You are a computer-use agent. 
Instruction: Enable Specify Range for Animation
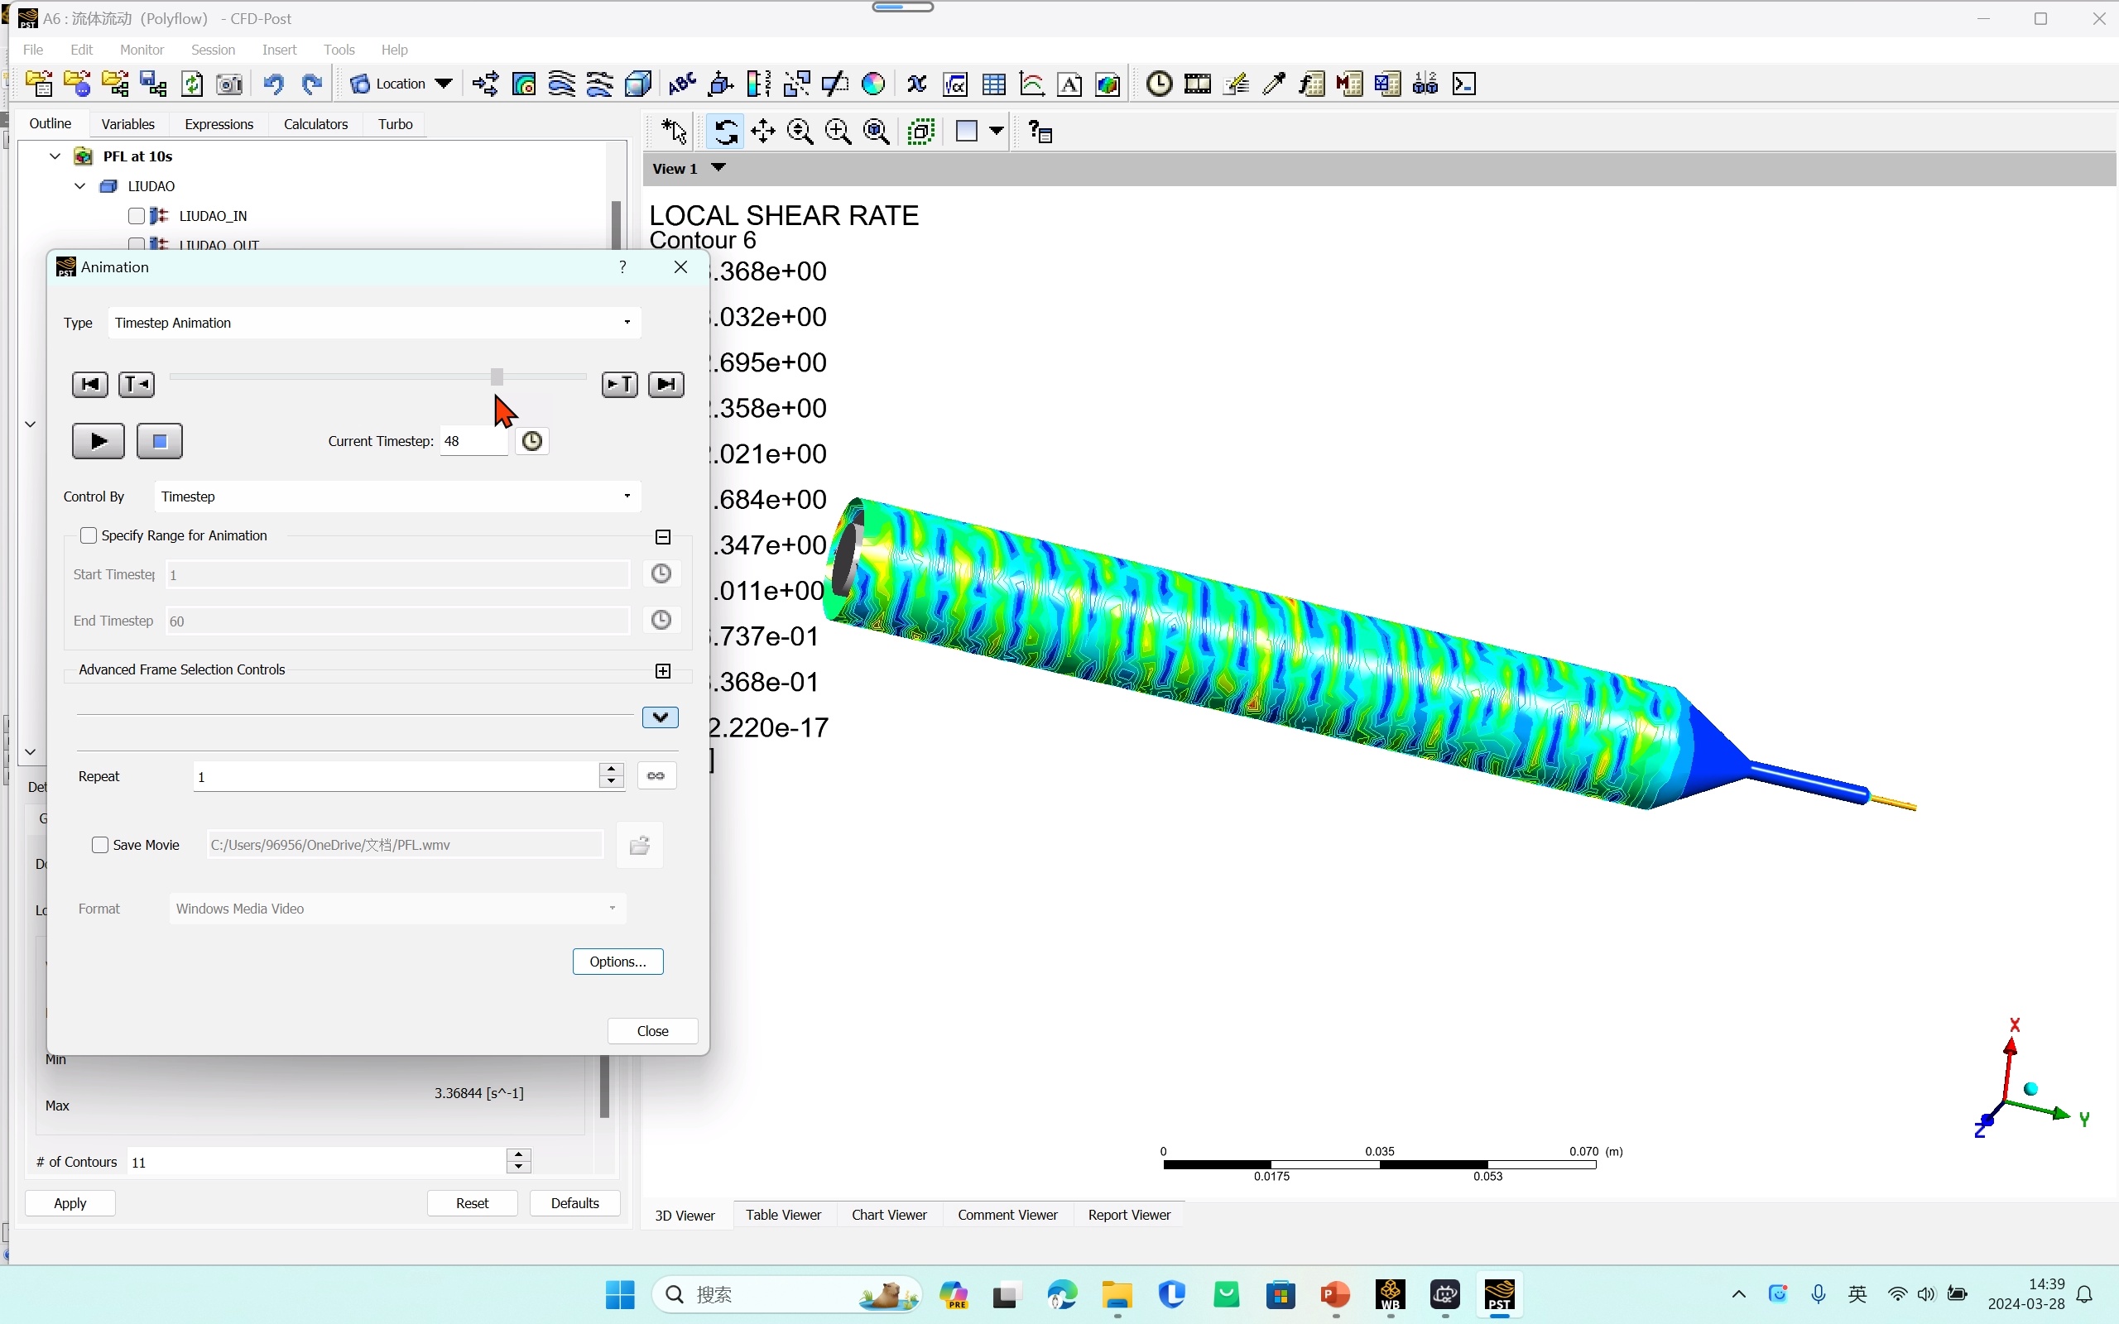[x=89, y=535]
